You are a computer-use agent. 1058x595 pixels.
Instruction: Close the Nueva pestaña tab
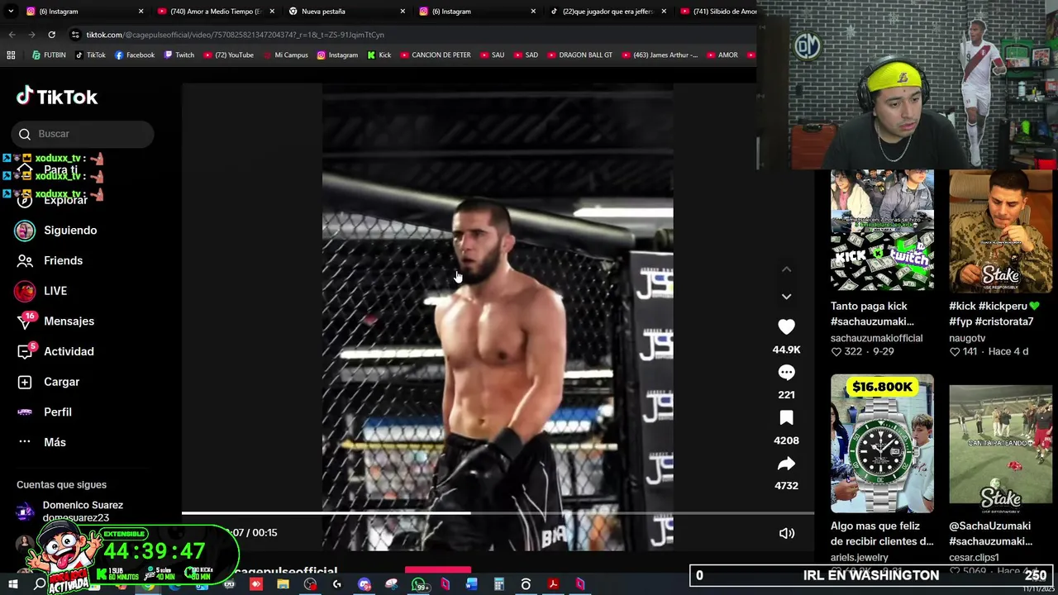[x=403, y=12]
